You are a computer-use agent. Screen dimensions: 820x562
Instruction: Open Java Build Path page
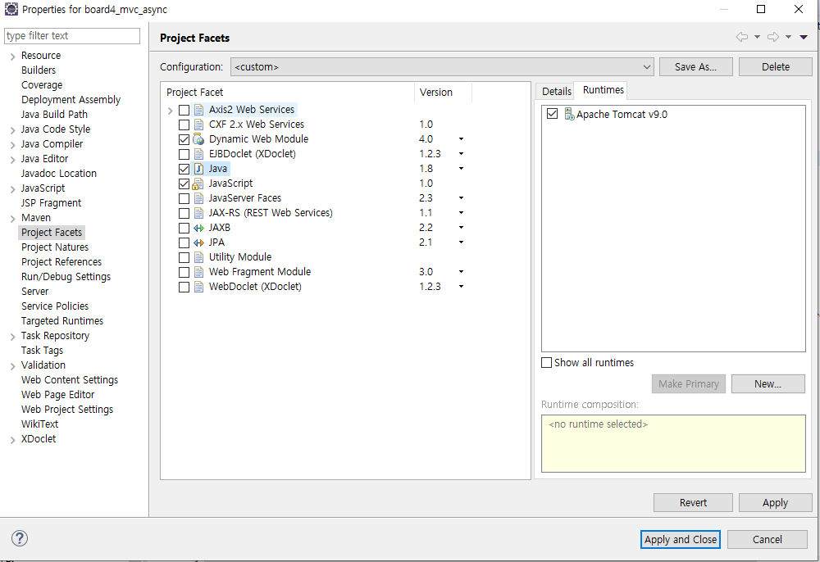(x=54, y=115)
